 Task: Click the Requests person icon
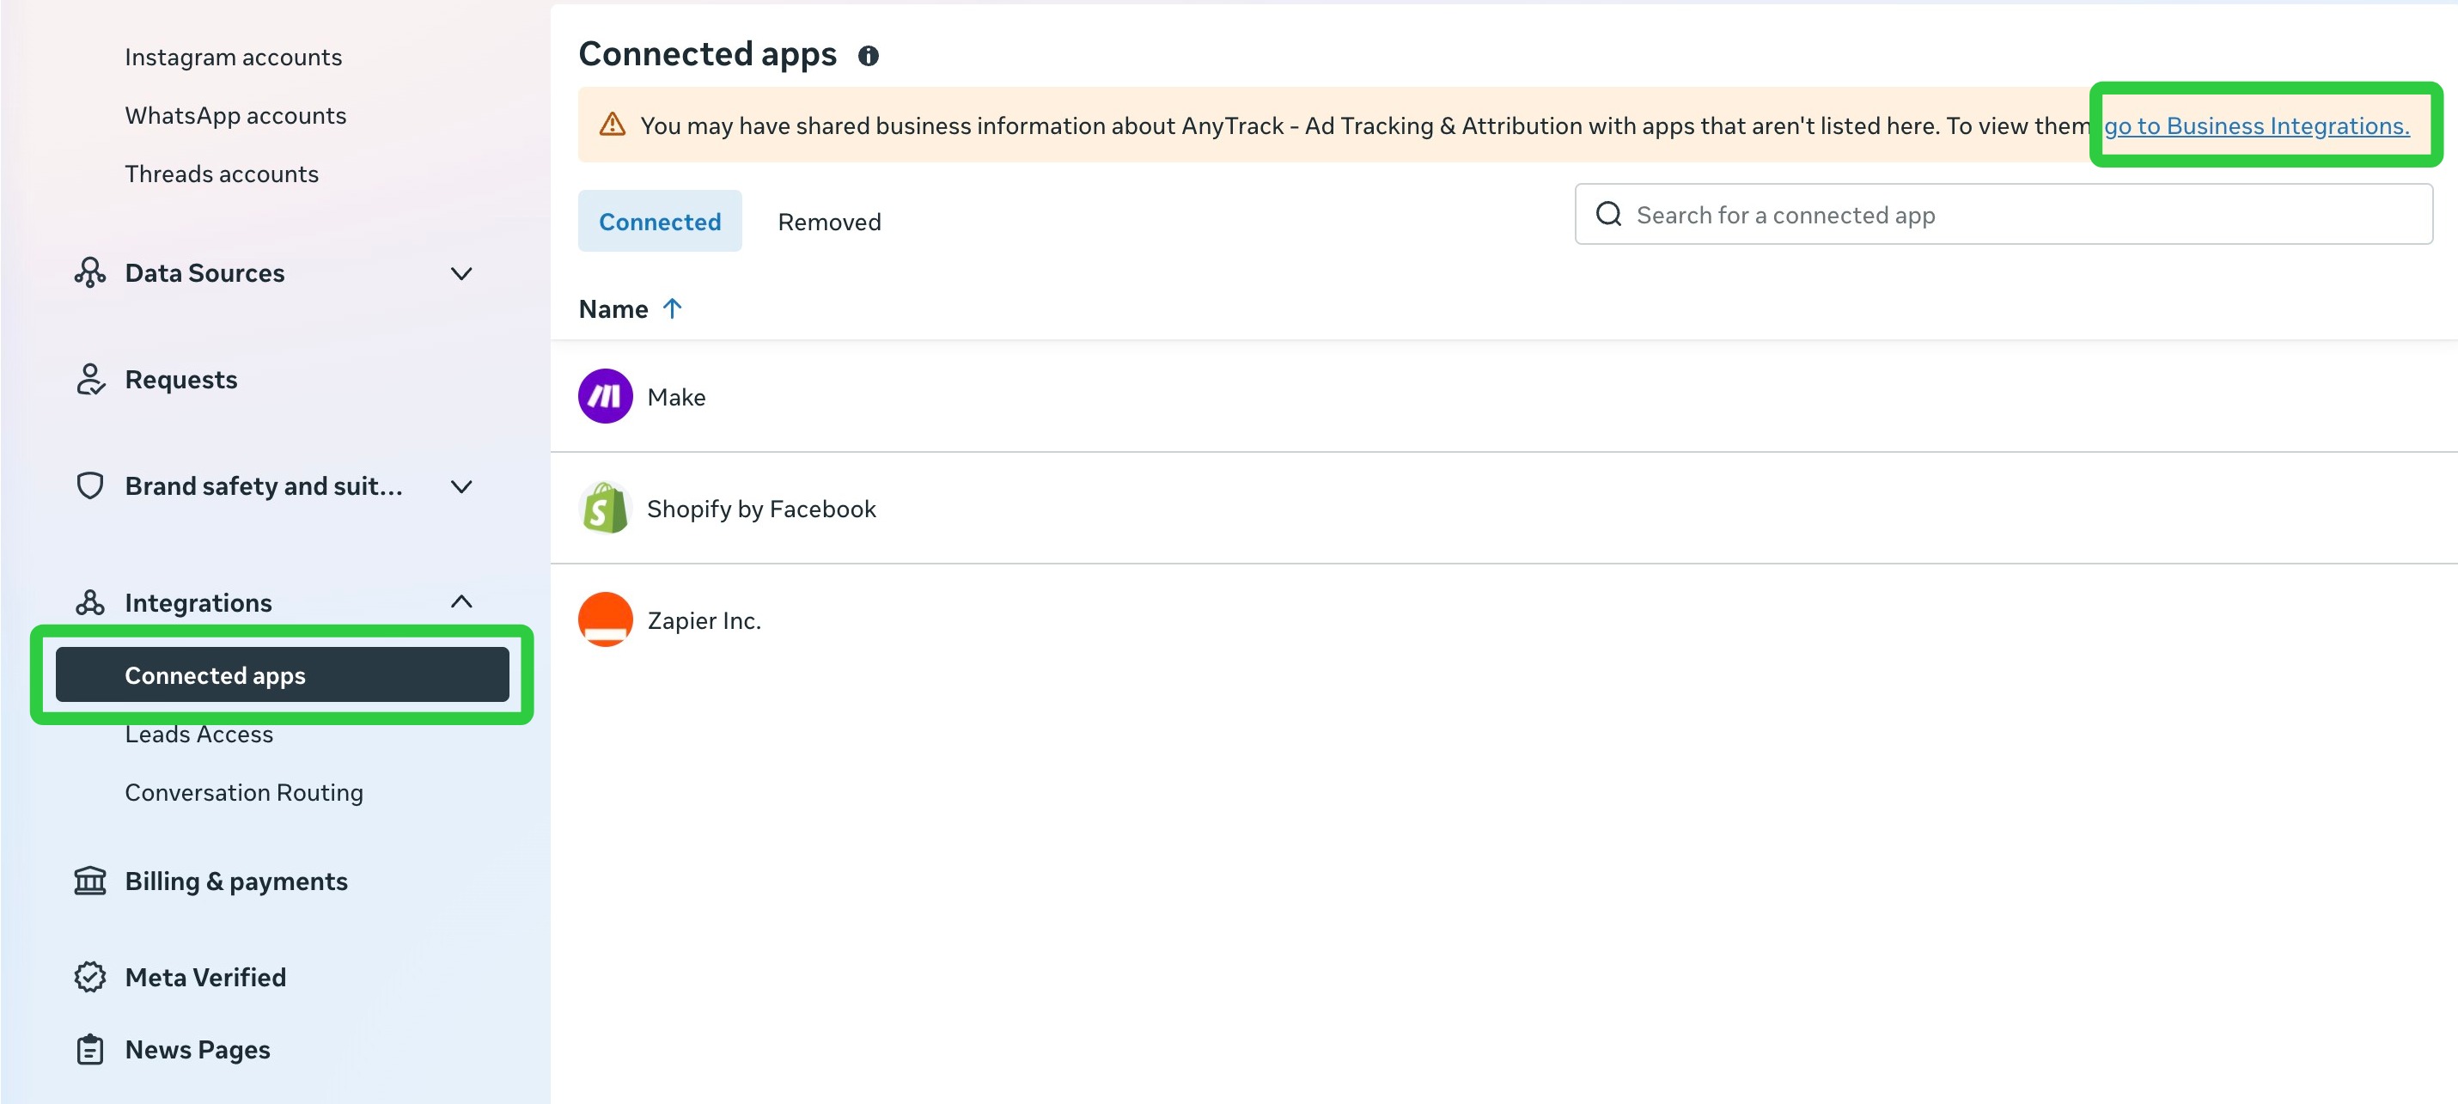[x=89, y=380]
